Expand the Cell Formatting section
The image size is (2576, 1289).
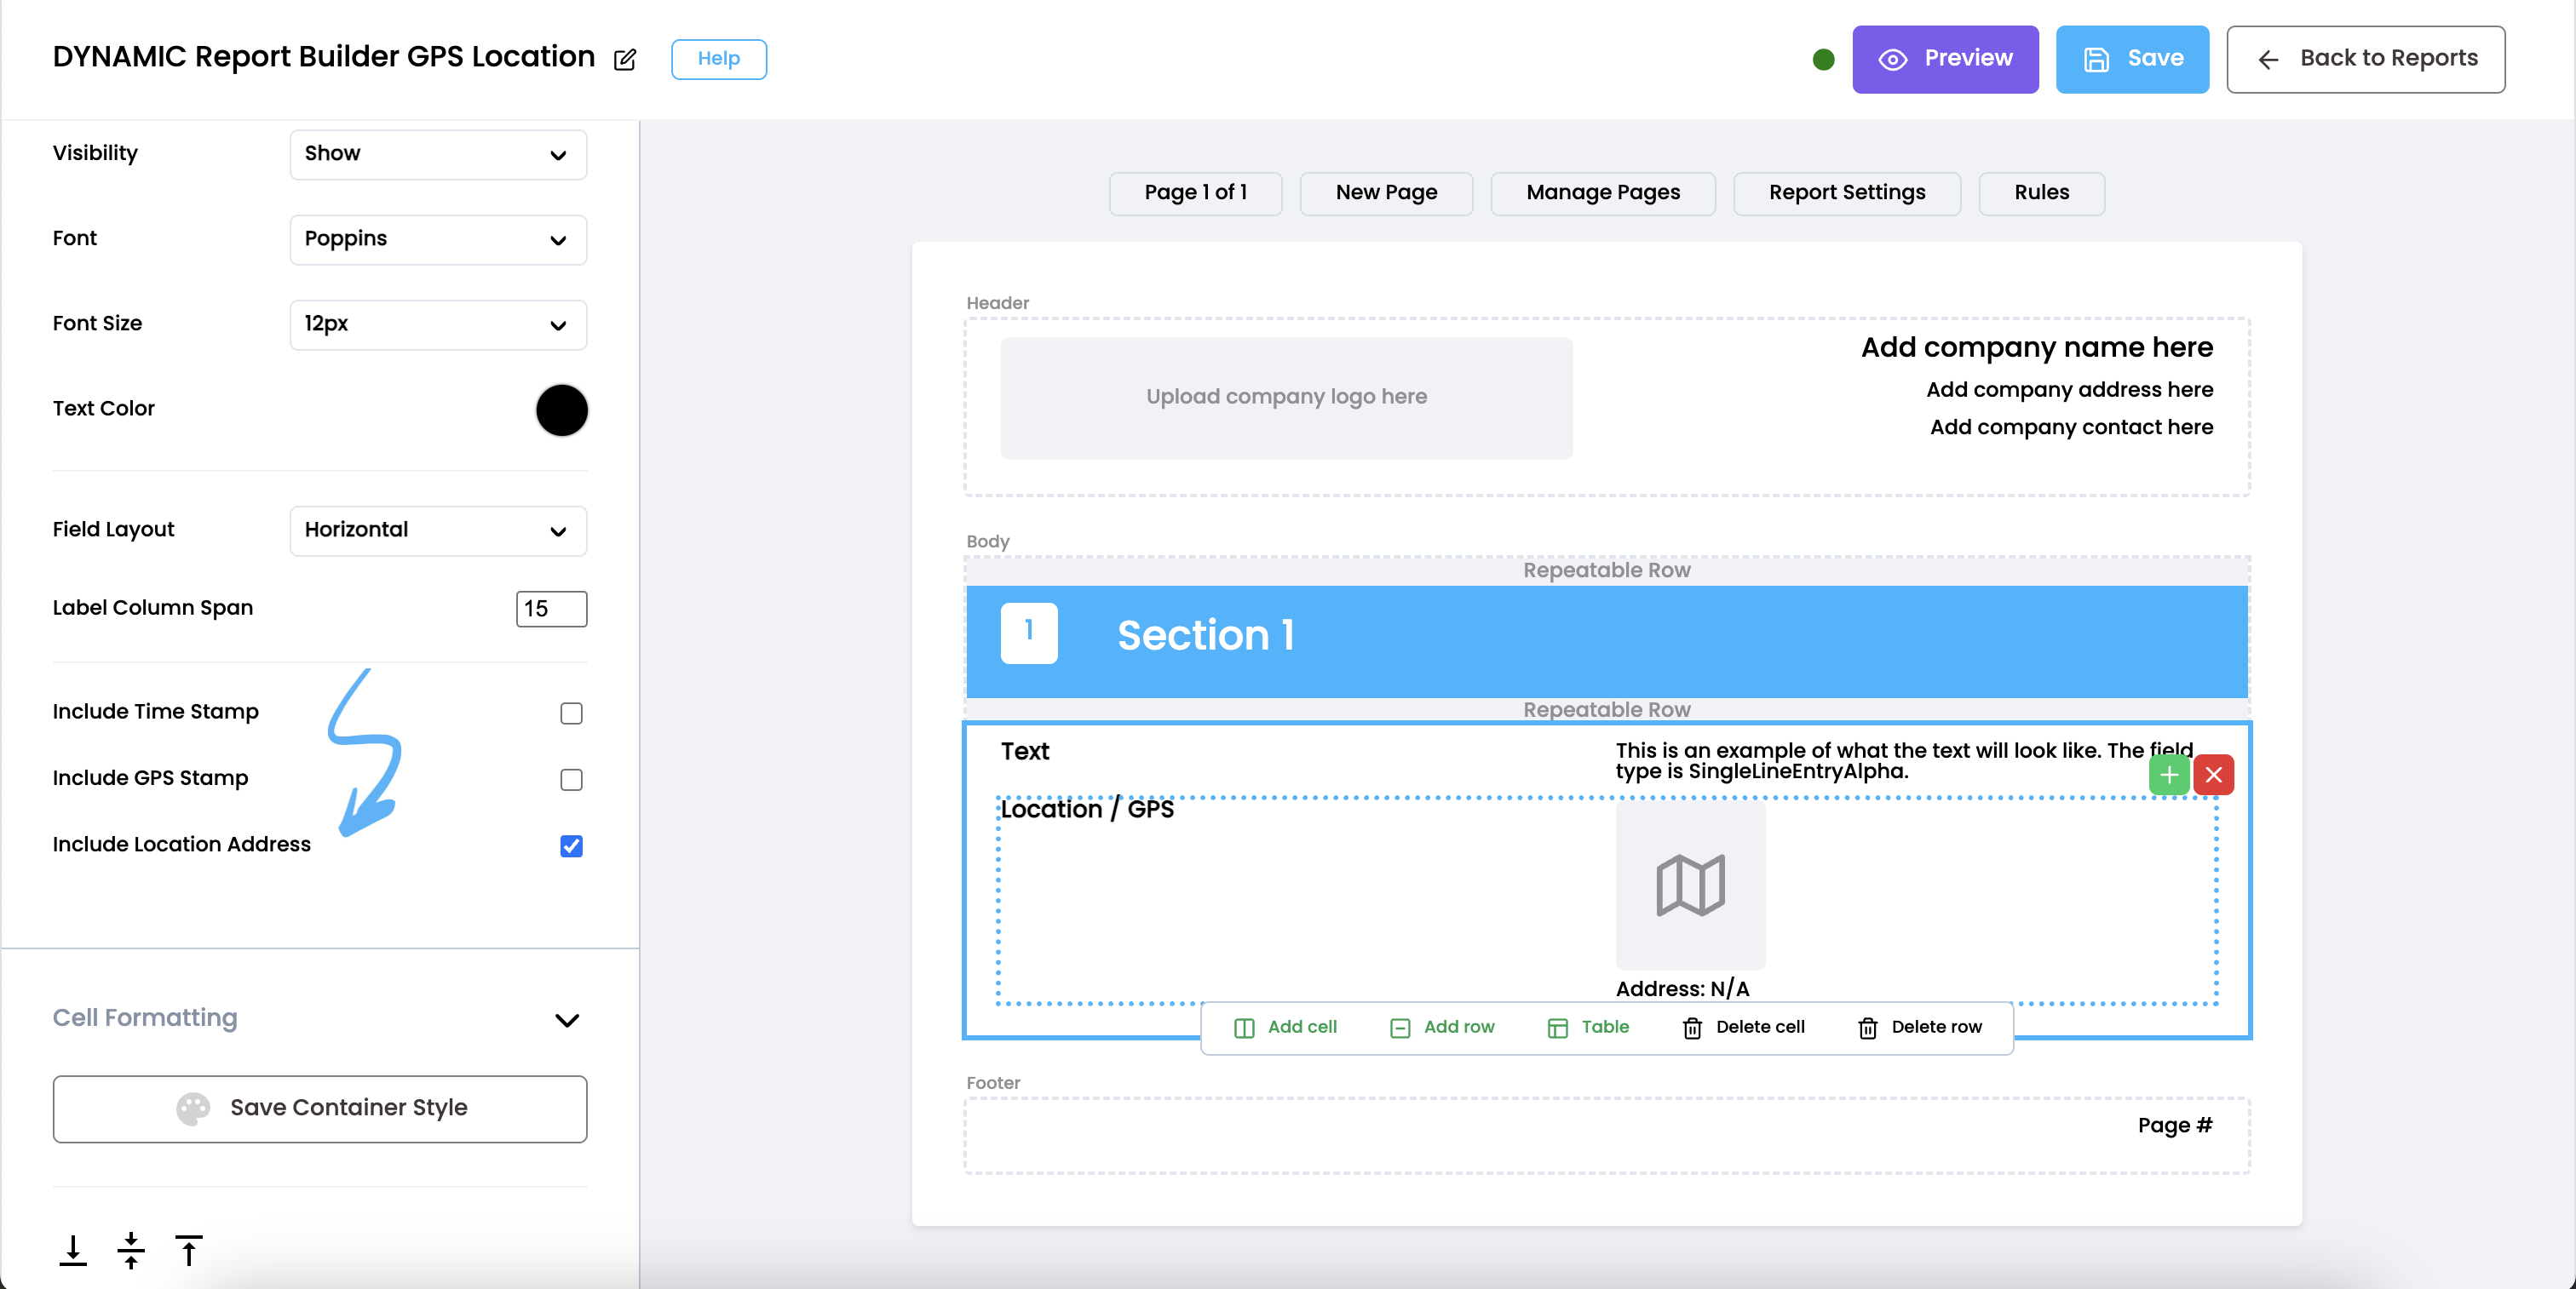point(567,1020)
